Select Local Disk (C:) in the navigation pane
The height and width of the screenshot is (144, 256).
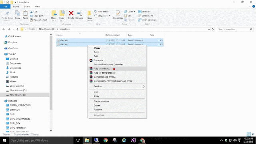[x=17, y=86]
